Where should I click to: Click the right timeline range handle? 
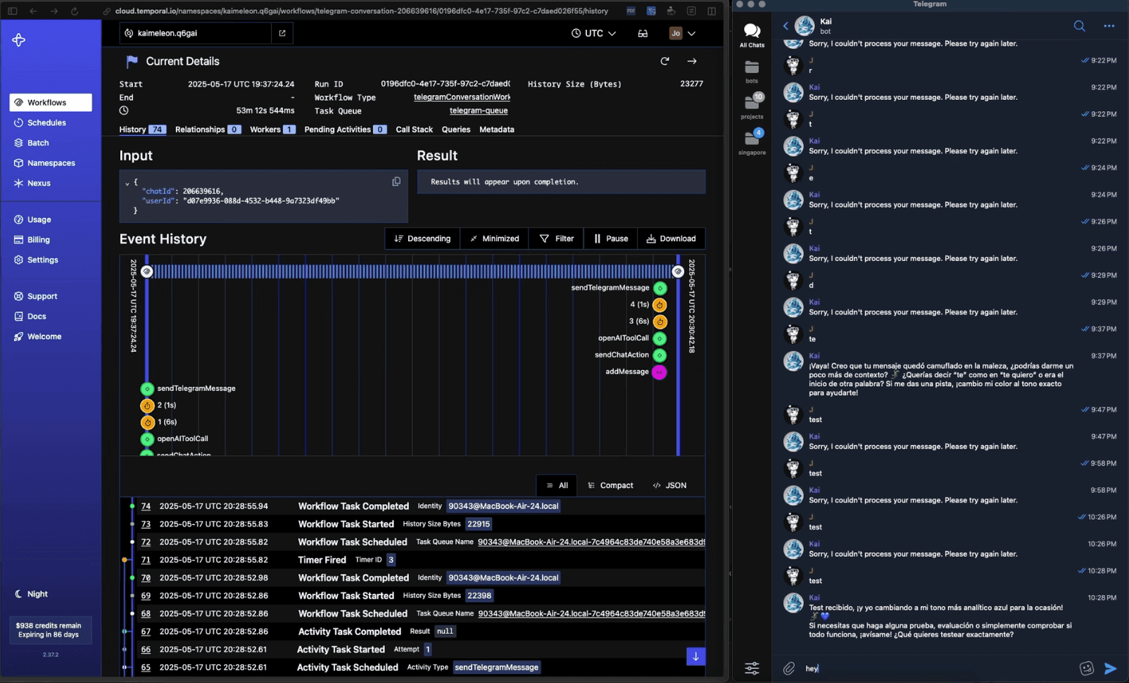click(x=678, y=272)
